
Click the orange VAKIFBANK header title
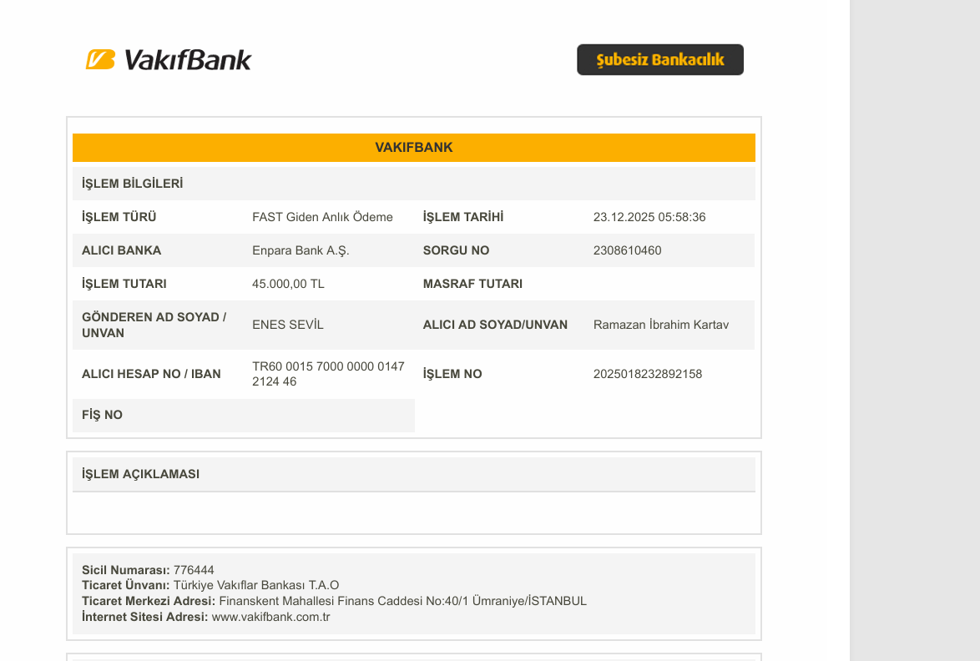tap(414, 148)
